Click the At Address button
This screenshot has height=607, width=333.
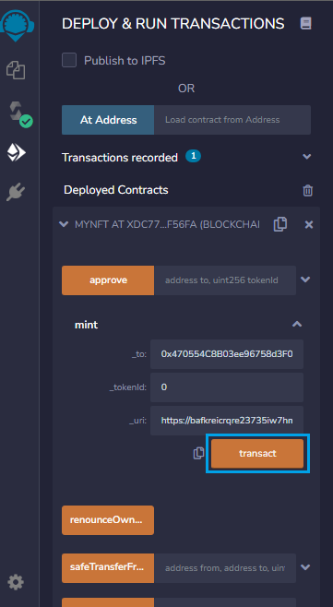(x=108, y=120)
